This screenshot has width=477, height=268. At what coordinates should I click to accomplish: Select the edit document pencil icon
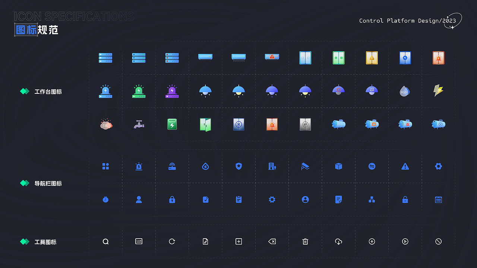tap(205, 242)
